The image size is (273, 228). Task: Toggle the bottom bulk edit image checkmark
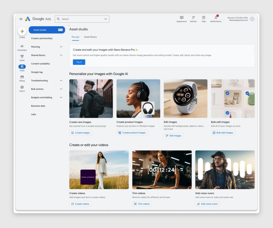(x=227, y=113)
